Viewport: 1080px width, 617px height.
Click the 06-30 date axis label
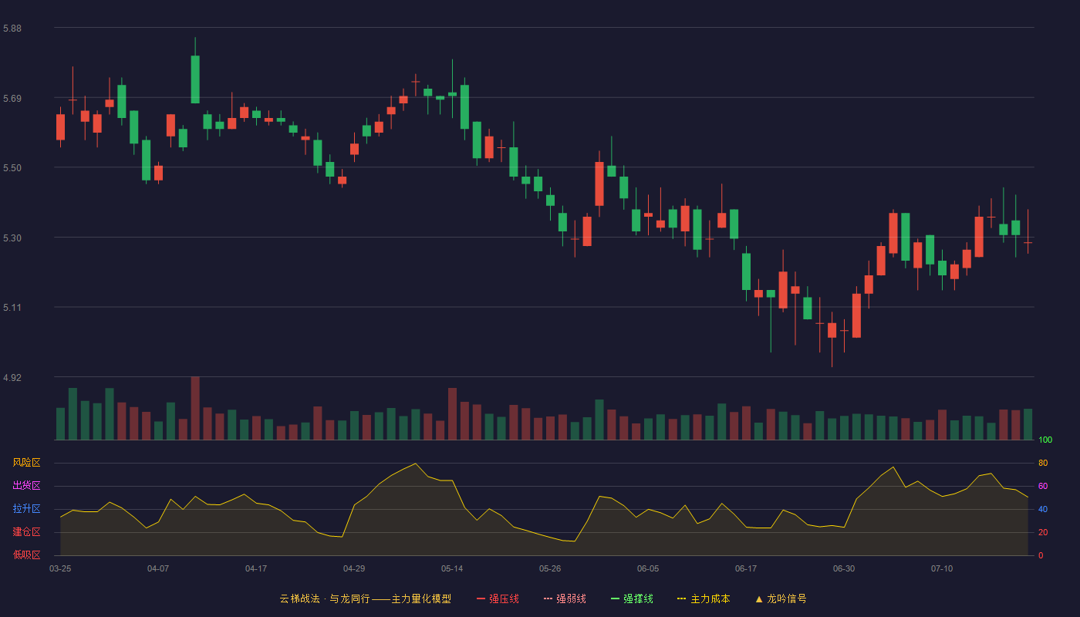[x=844, y=568]
